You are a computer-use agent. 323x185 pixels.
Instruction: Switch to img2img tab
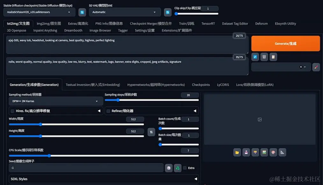click(49, 24)
